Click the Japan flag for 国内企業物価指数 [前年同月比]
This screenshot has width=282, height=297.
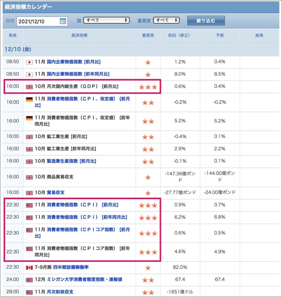pyautogui.click(x=29, y=75)
